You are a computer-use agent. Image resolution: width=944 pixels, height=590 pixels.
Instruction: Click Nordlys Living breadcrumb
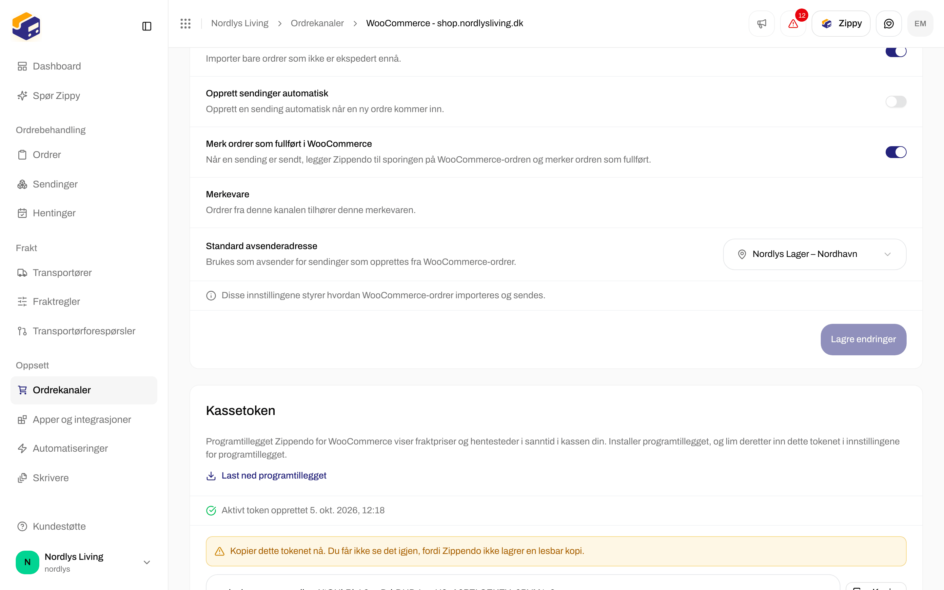(240, 23)
